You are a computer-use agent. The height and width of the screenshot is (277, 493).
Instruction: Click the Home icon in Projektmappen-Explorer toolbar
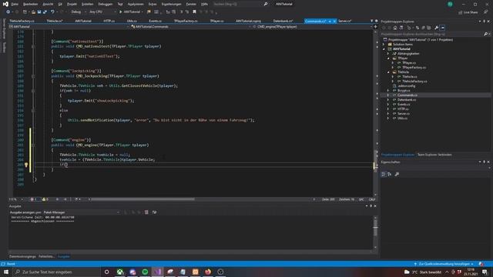pyautogui.click(x=395, y=28)
